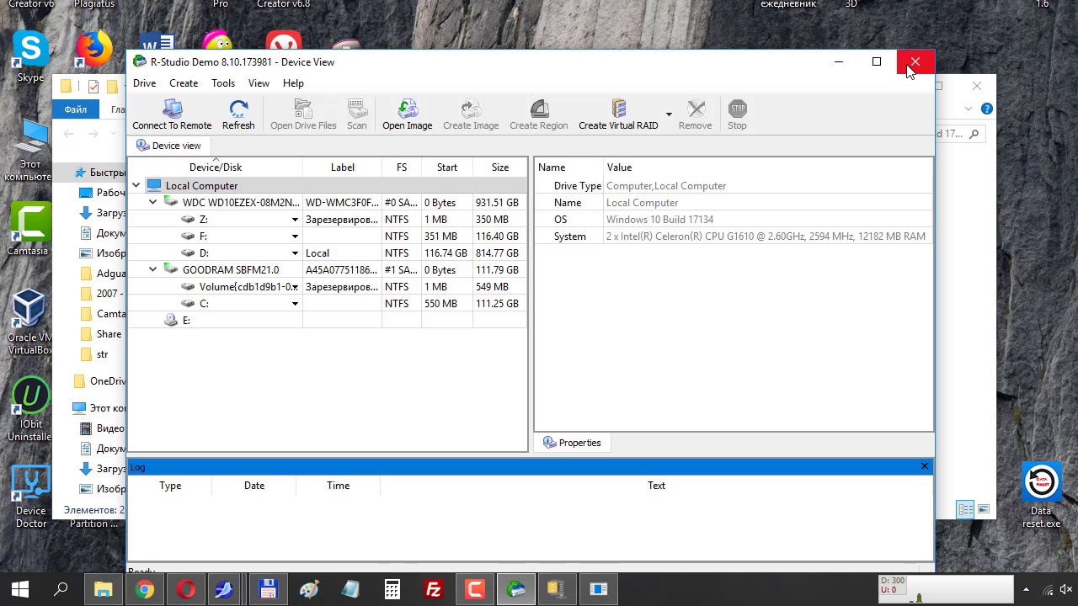1078x606 pixels.
Task: Collapse the Local Computer tree node
Action: (x=136, y=186)
